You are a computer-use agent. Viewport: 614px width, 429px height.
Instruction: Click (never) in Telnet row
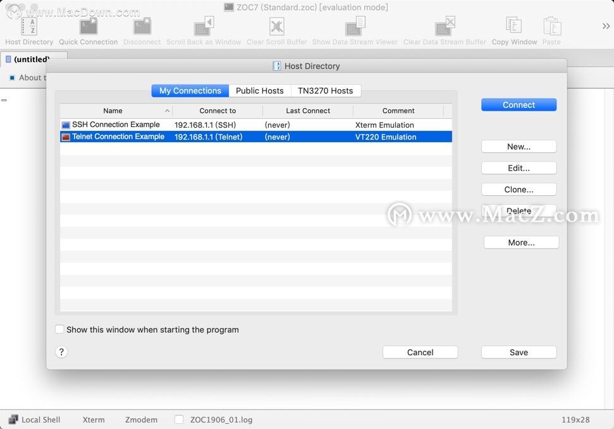point(277,137)
